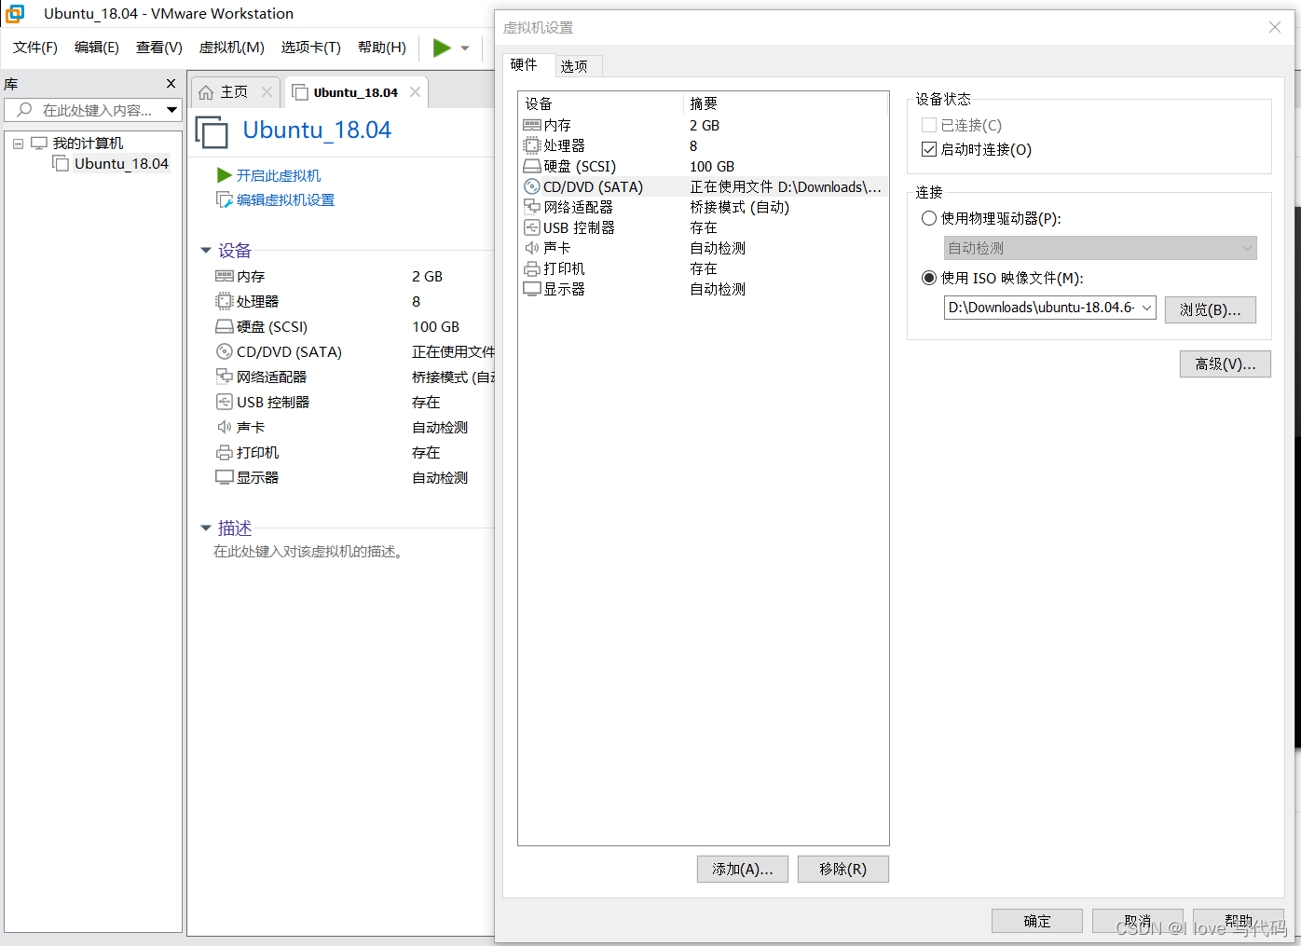1301x946 pixels.
Task: Select 硬盘 (SCSI) in settings device list
Action: pos(703,166)
